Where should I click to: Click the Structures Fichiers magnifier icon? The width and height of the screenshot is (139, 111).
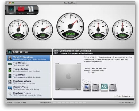10,94
